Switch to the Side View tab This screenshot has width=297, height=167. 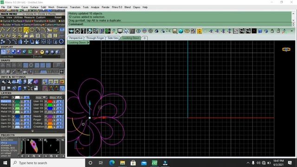113,38
